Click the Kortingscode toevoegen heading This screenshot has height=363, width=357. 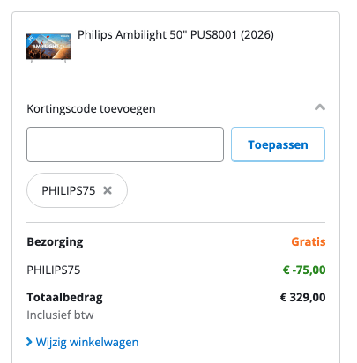(91, 109)
